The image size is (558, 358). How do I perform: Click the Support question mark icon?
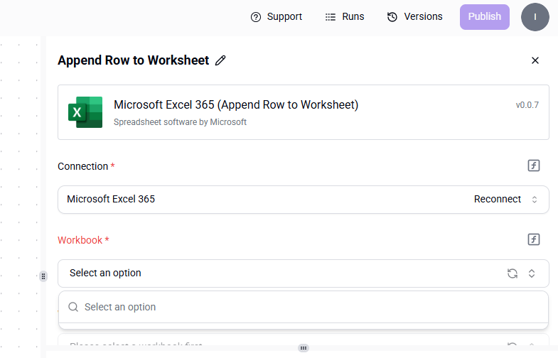[x=255, y=17]
